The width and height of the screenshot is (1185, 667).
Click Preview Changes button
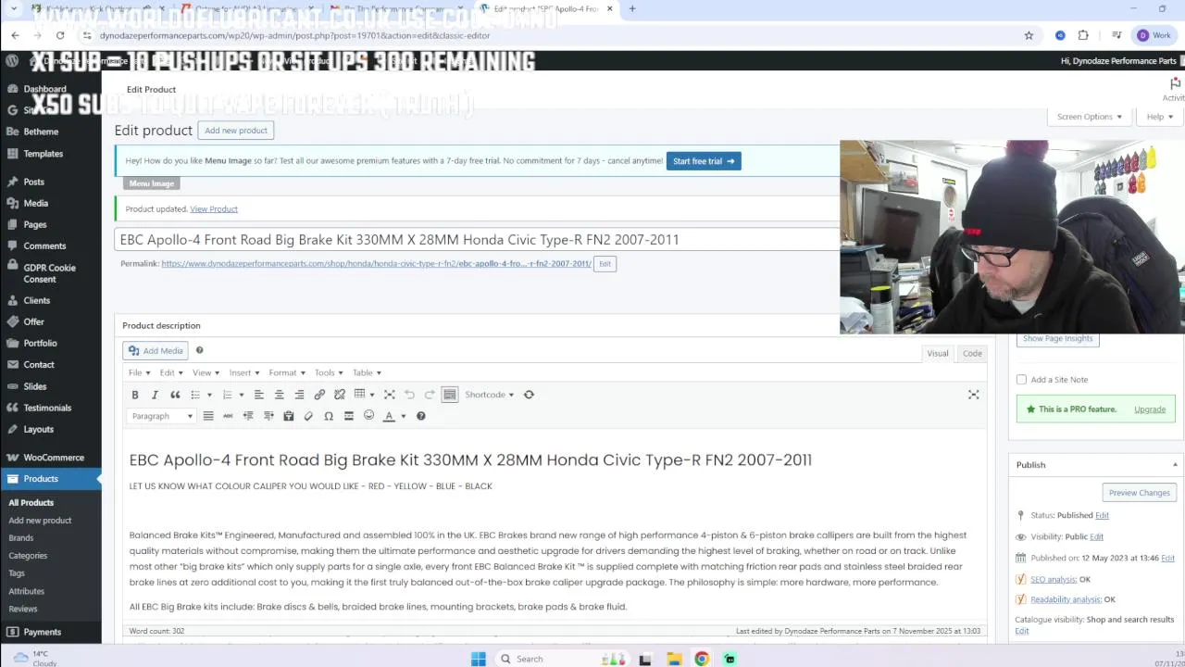(1140, 493)
